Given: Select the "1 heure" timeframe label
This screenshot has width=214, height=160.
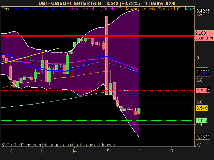Looking at the screenshot, I should click(154, 3).
